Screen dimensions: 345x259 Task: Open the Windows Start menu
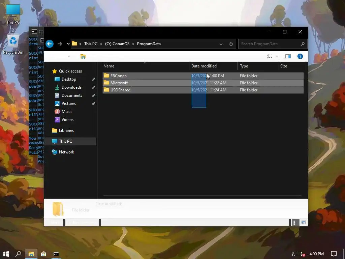pyautogui.click(x=6, y=254)
